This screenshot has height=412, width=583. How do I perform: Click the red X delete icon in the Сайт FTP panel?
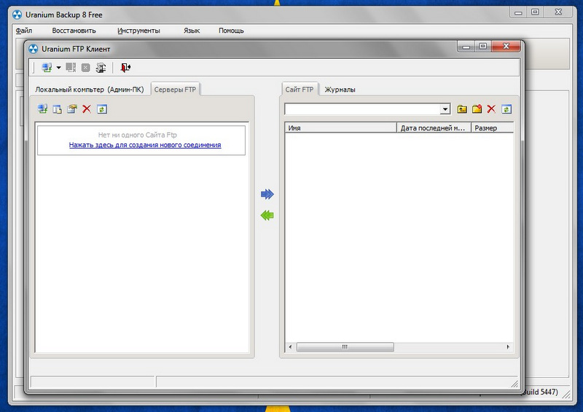(491, 109)
